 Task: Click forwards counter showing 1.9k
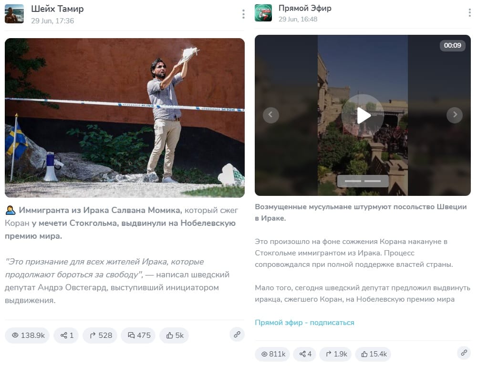[335, 354]
